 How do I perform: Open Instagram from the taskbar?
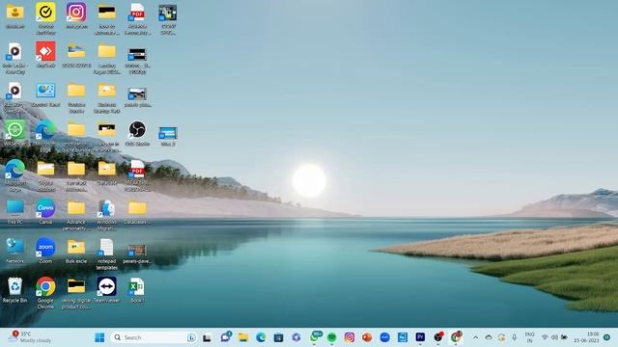click(350, 337)
